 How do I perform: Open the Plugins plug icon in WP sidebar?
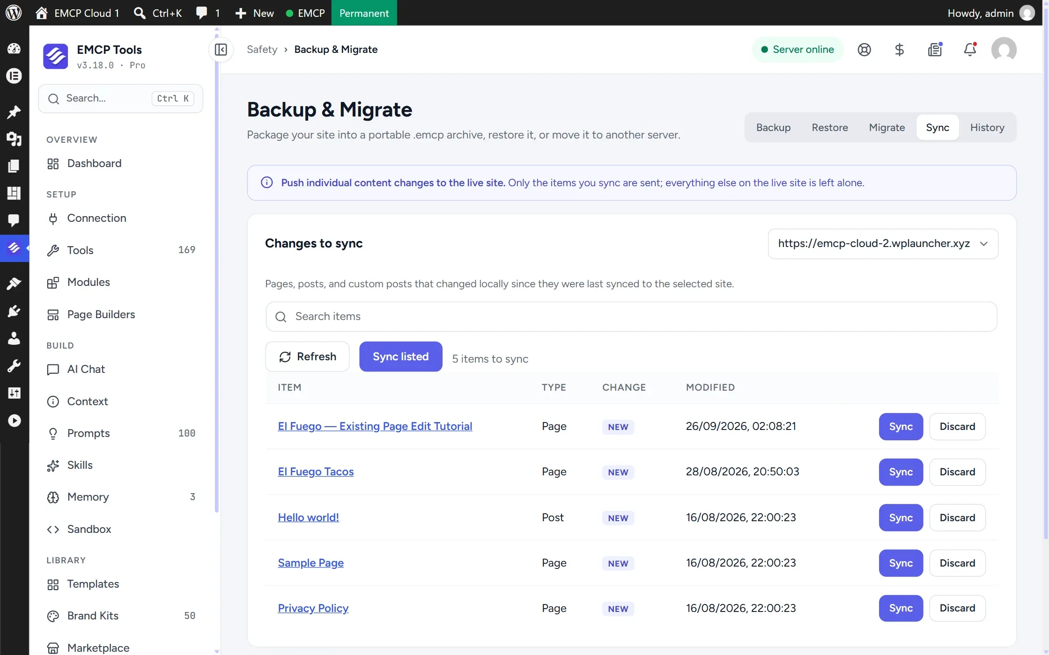coord(14,311)
